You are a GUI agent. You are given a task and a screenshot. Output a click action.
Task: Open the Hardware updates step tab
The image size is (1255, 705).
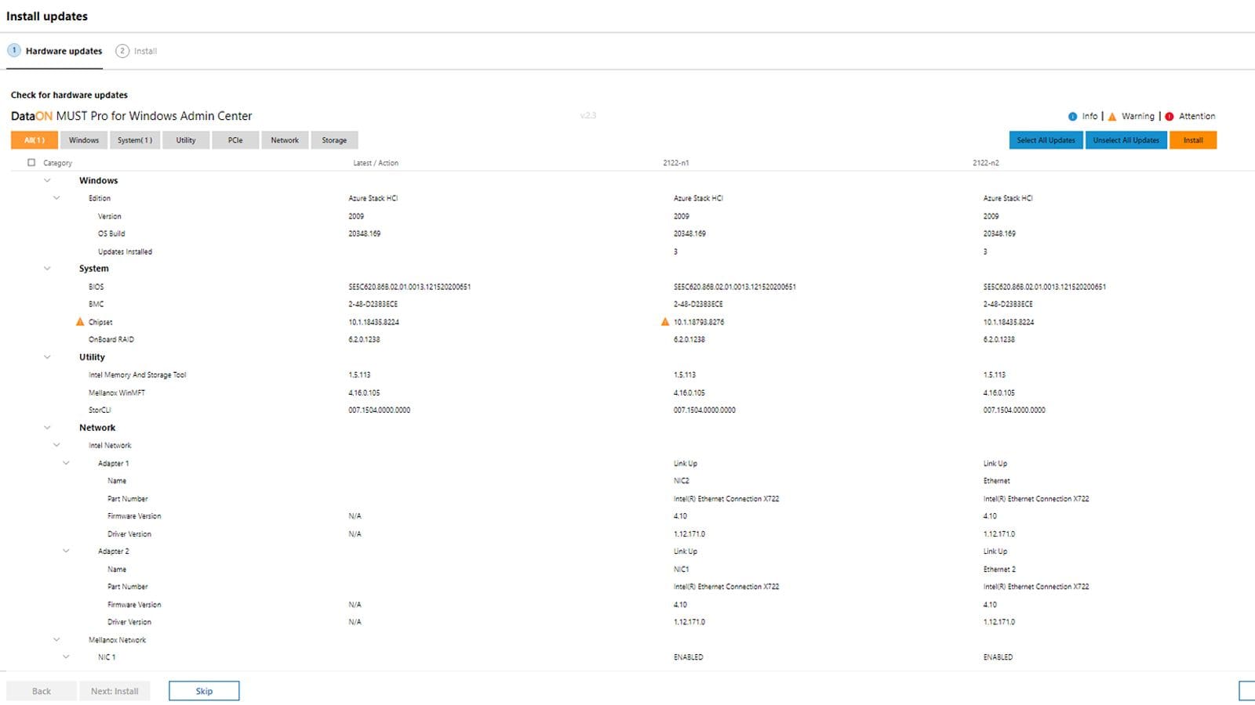point(55,51)
